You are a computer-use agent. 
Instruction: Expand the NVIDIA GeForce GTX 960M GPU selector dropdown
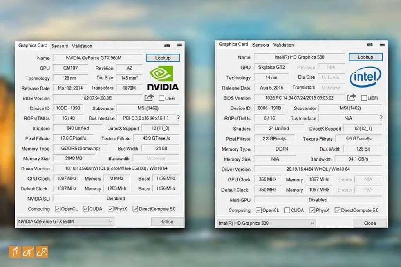65,222
